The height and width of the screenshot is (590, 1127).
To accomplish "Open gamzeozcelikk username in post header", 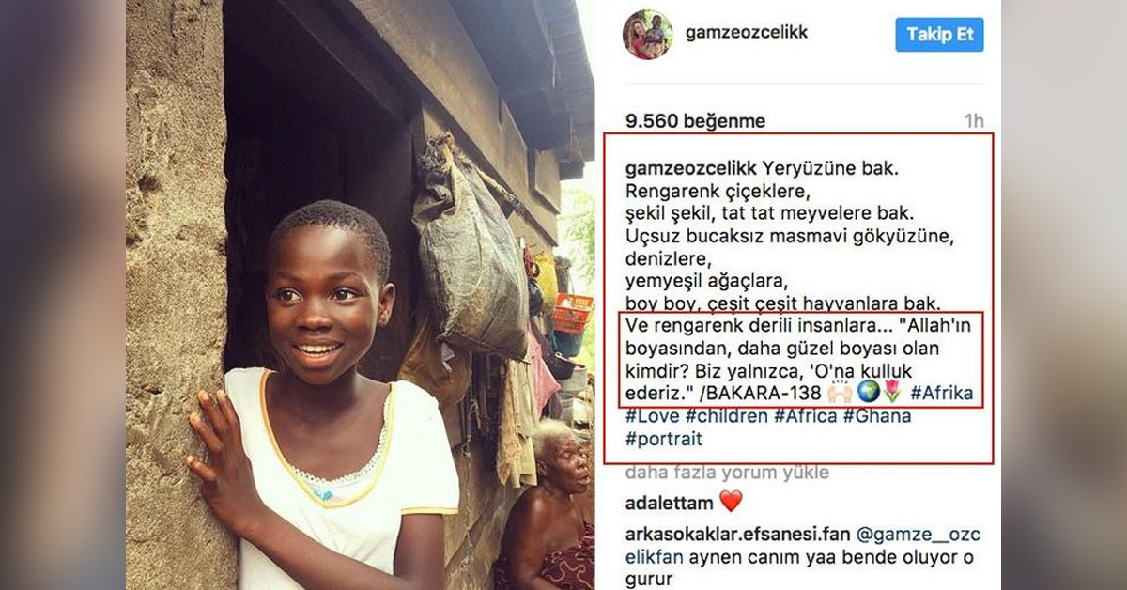I will click(x=747, y=32).
